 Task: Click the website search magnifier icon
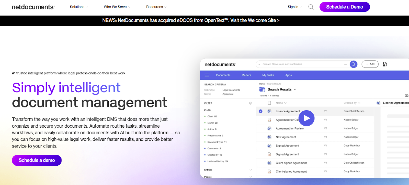(x=311, y=7)
